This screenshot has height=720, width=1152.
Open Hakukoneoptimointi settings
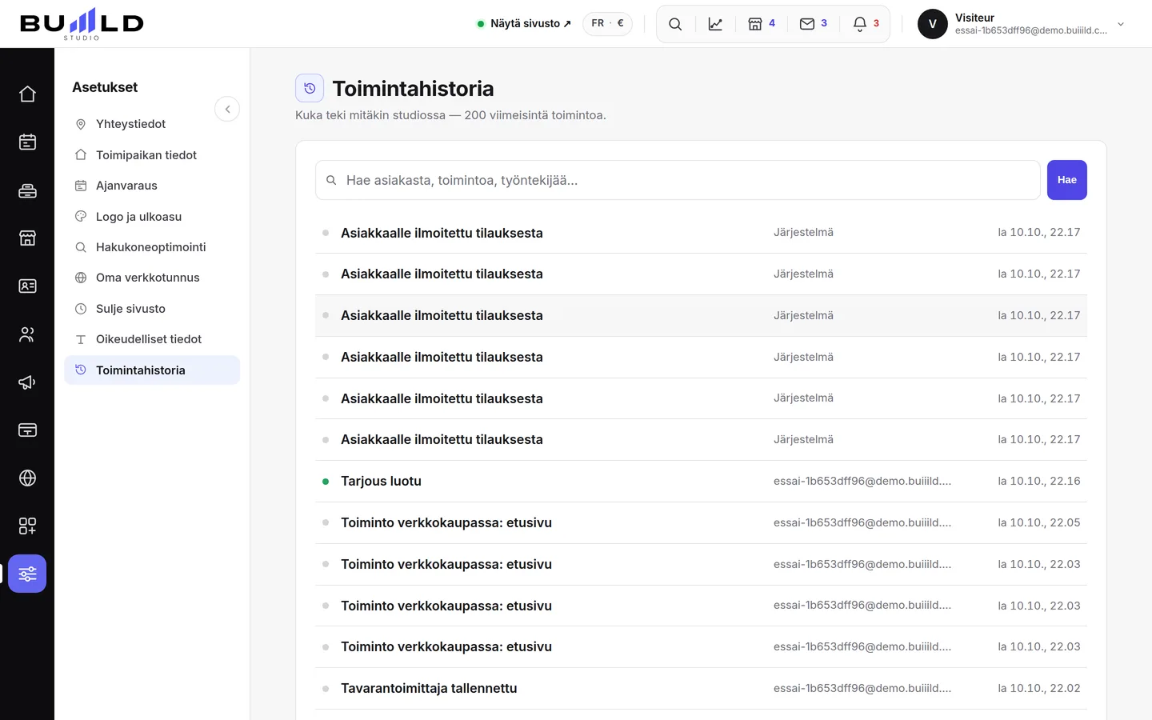[152, 247]
